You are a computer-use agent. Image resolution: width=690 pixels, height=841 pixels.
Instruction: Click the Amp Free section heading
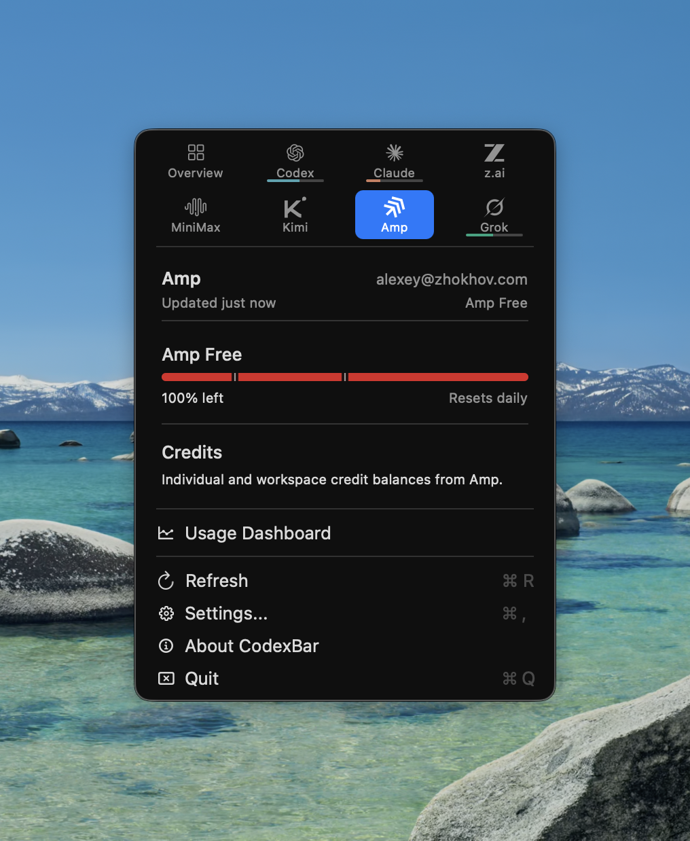pyautogui.click(x=202, y=355)
